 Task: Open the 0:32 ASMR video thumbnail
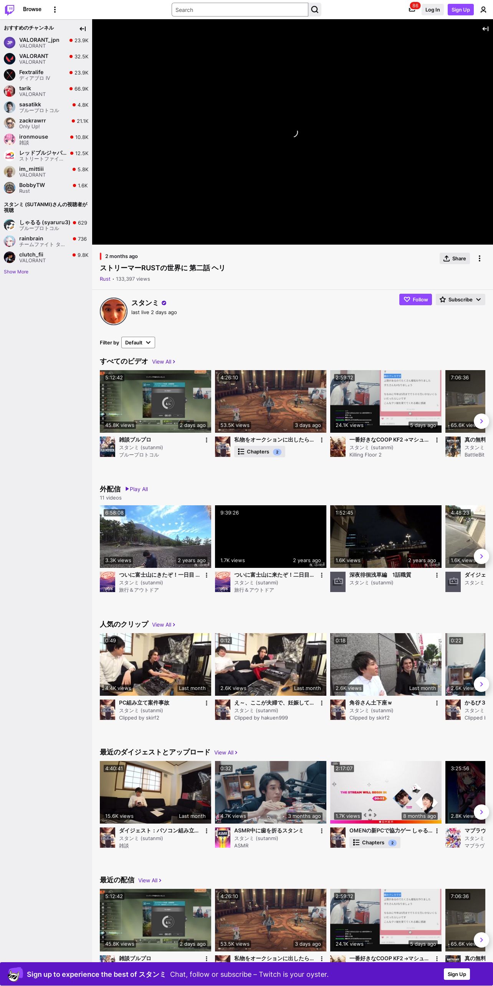tap(271, 792)
